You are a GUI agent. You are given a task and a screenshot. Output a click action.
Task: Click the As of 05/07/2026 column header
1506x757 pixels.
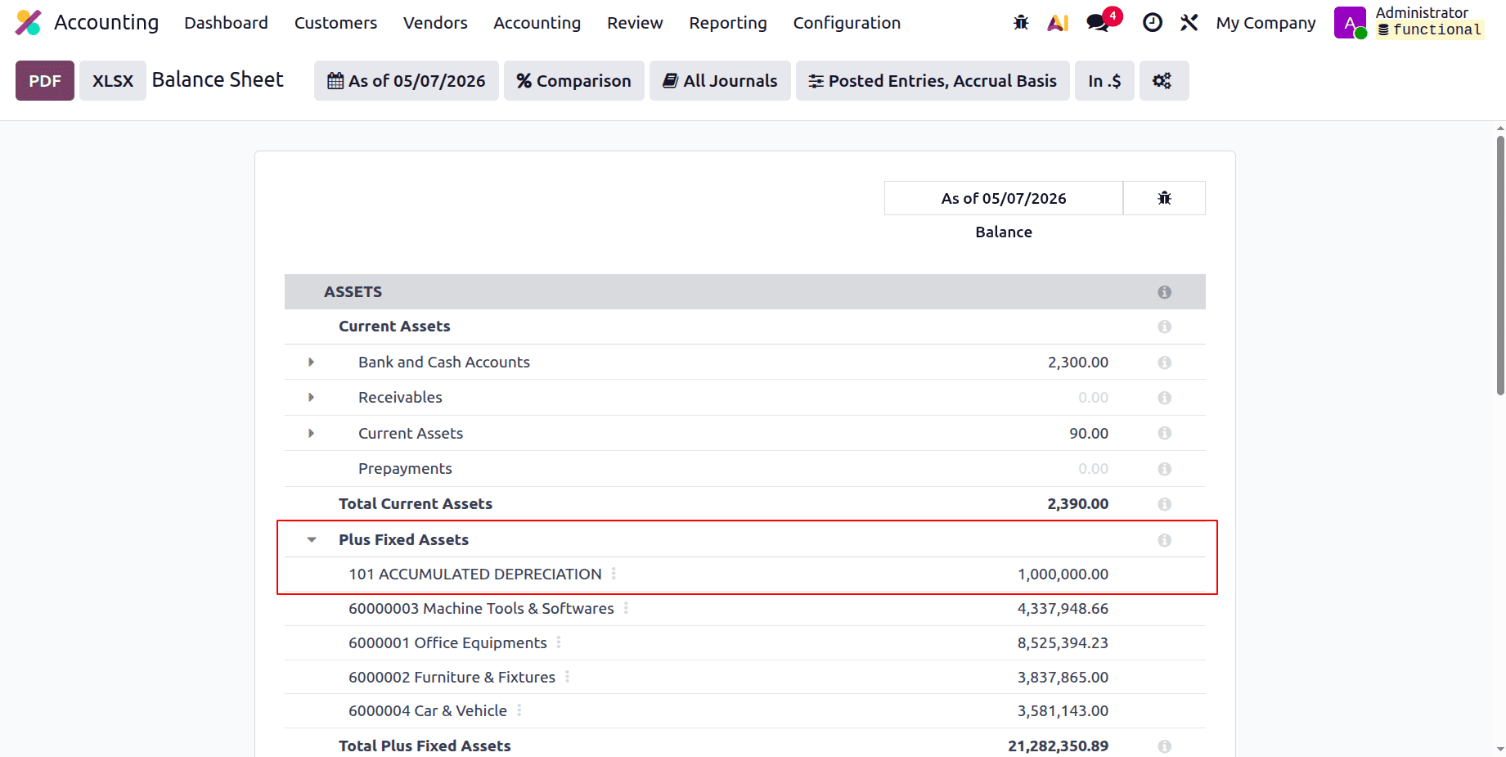pos(1004,198)
